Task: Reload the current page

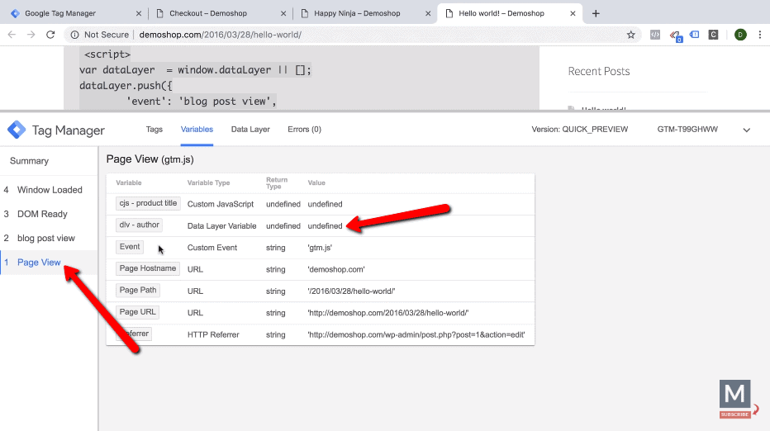Action: (50, 35)
